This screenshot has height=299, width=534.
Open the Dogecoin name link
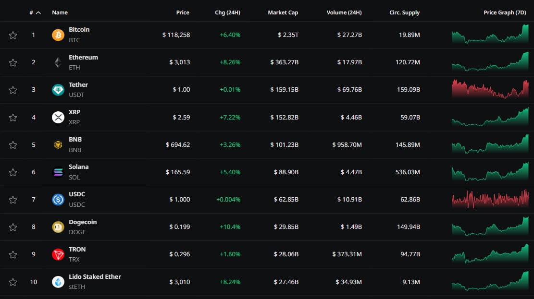pos(83,222)
